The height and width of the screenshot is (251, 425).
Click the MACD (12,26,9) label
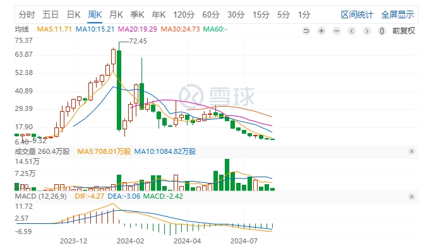pyautogui.click(x=40, y=196)
